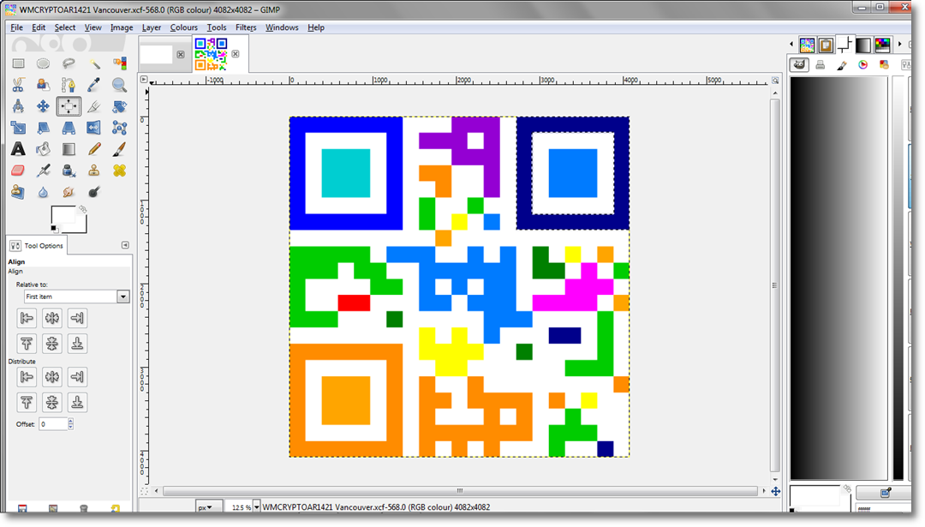Open Tool Options tab configuration menu arrow
925x527 pixels.
(x=125, y=245)
